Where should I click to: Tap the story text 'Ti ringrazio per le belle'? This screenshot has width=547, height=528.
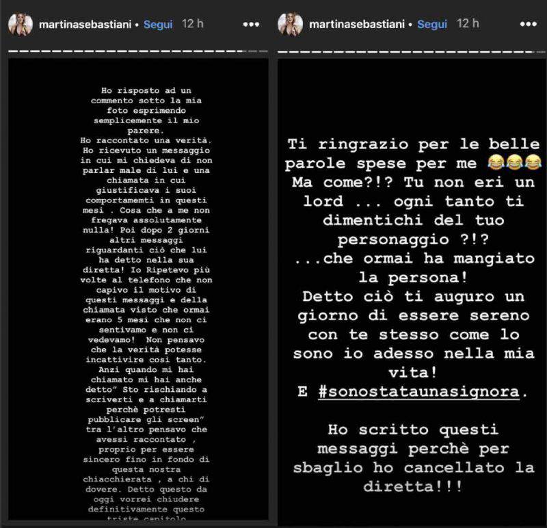[414, 144]
